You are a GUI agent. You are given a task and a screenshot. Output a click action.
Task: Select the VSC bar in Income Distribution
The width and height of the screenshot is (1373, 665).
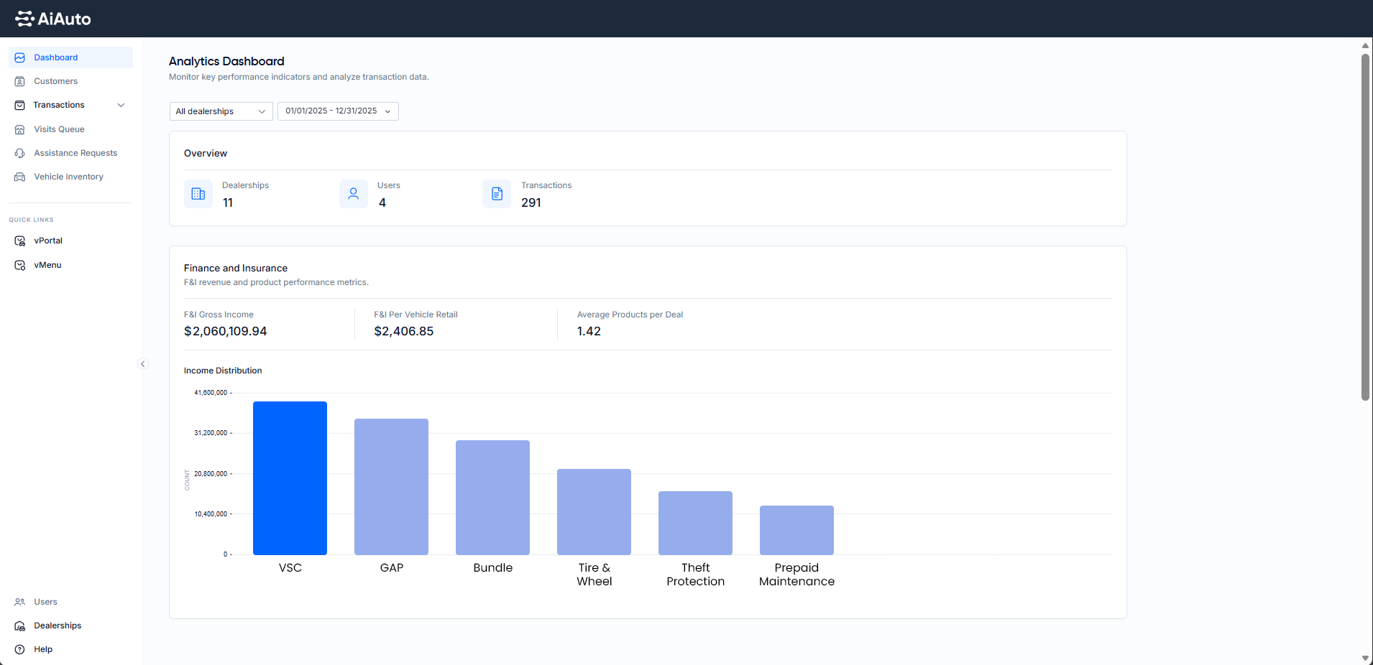pos(290,478)
